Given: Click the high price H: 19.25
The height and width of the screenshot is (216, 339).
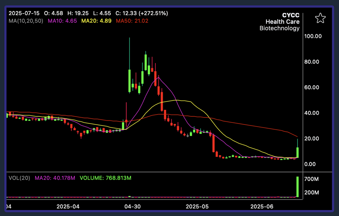Looking at the screenshot, I should [78, 13].
